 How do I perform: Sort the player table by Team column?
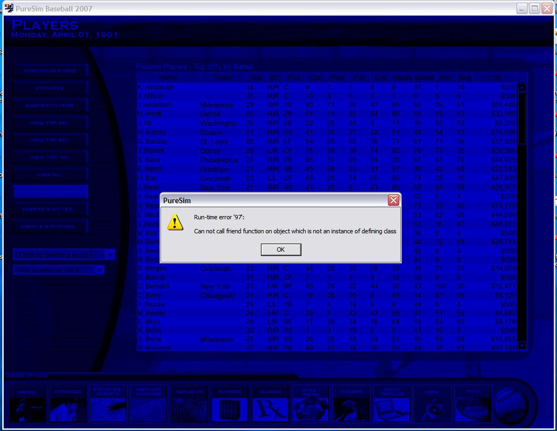[223, 78]
